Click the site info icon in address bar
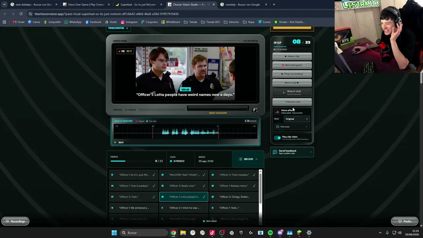 [30, 14]
